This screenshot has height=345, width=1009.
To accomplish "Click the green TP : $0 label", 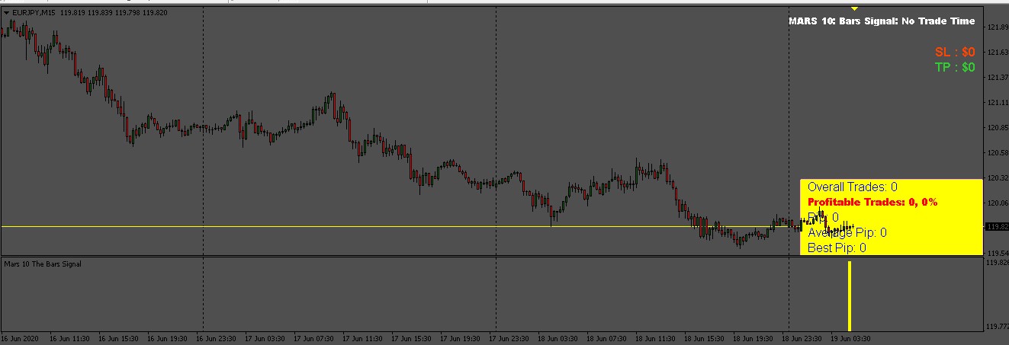I will pos(955,67).
